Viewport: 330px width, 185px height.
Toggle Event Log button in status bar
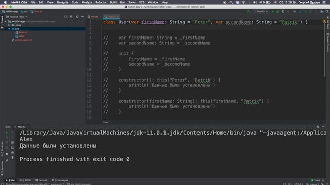coord(318,180)
